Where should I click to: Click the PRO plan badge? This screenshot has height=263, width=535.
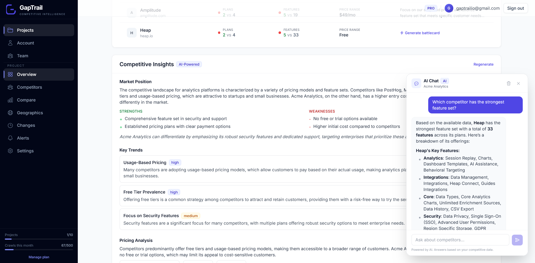click(431, 8)
